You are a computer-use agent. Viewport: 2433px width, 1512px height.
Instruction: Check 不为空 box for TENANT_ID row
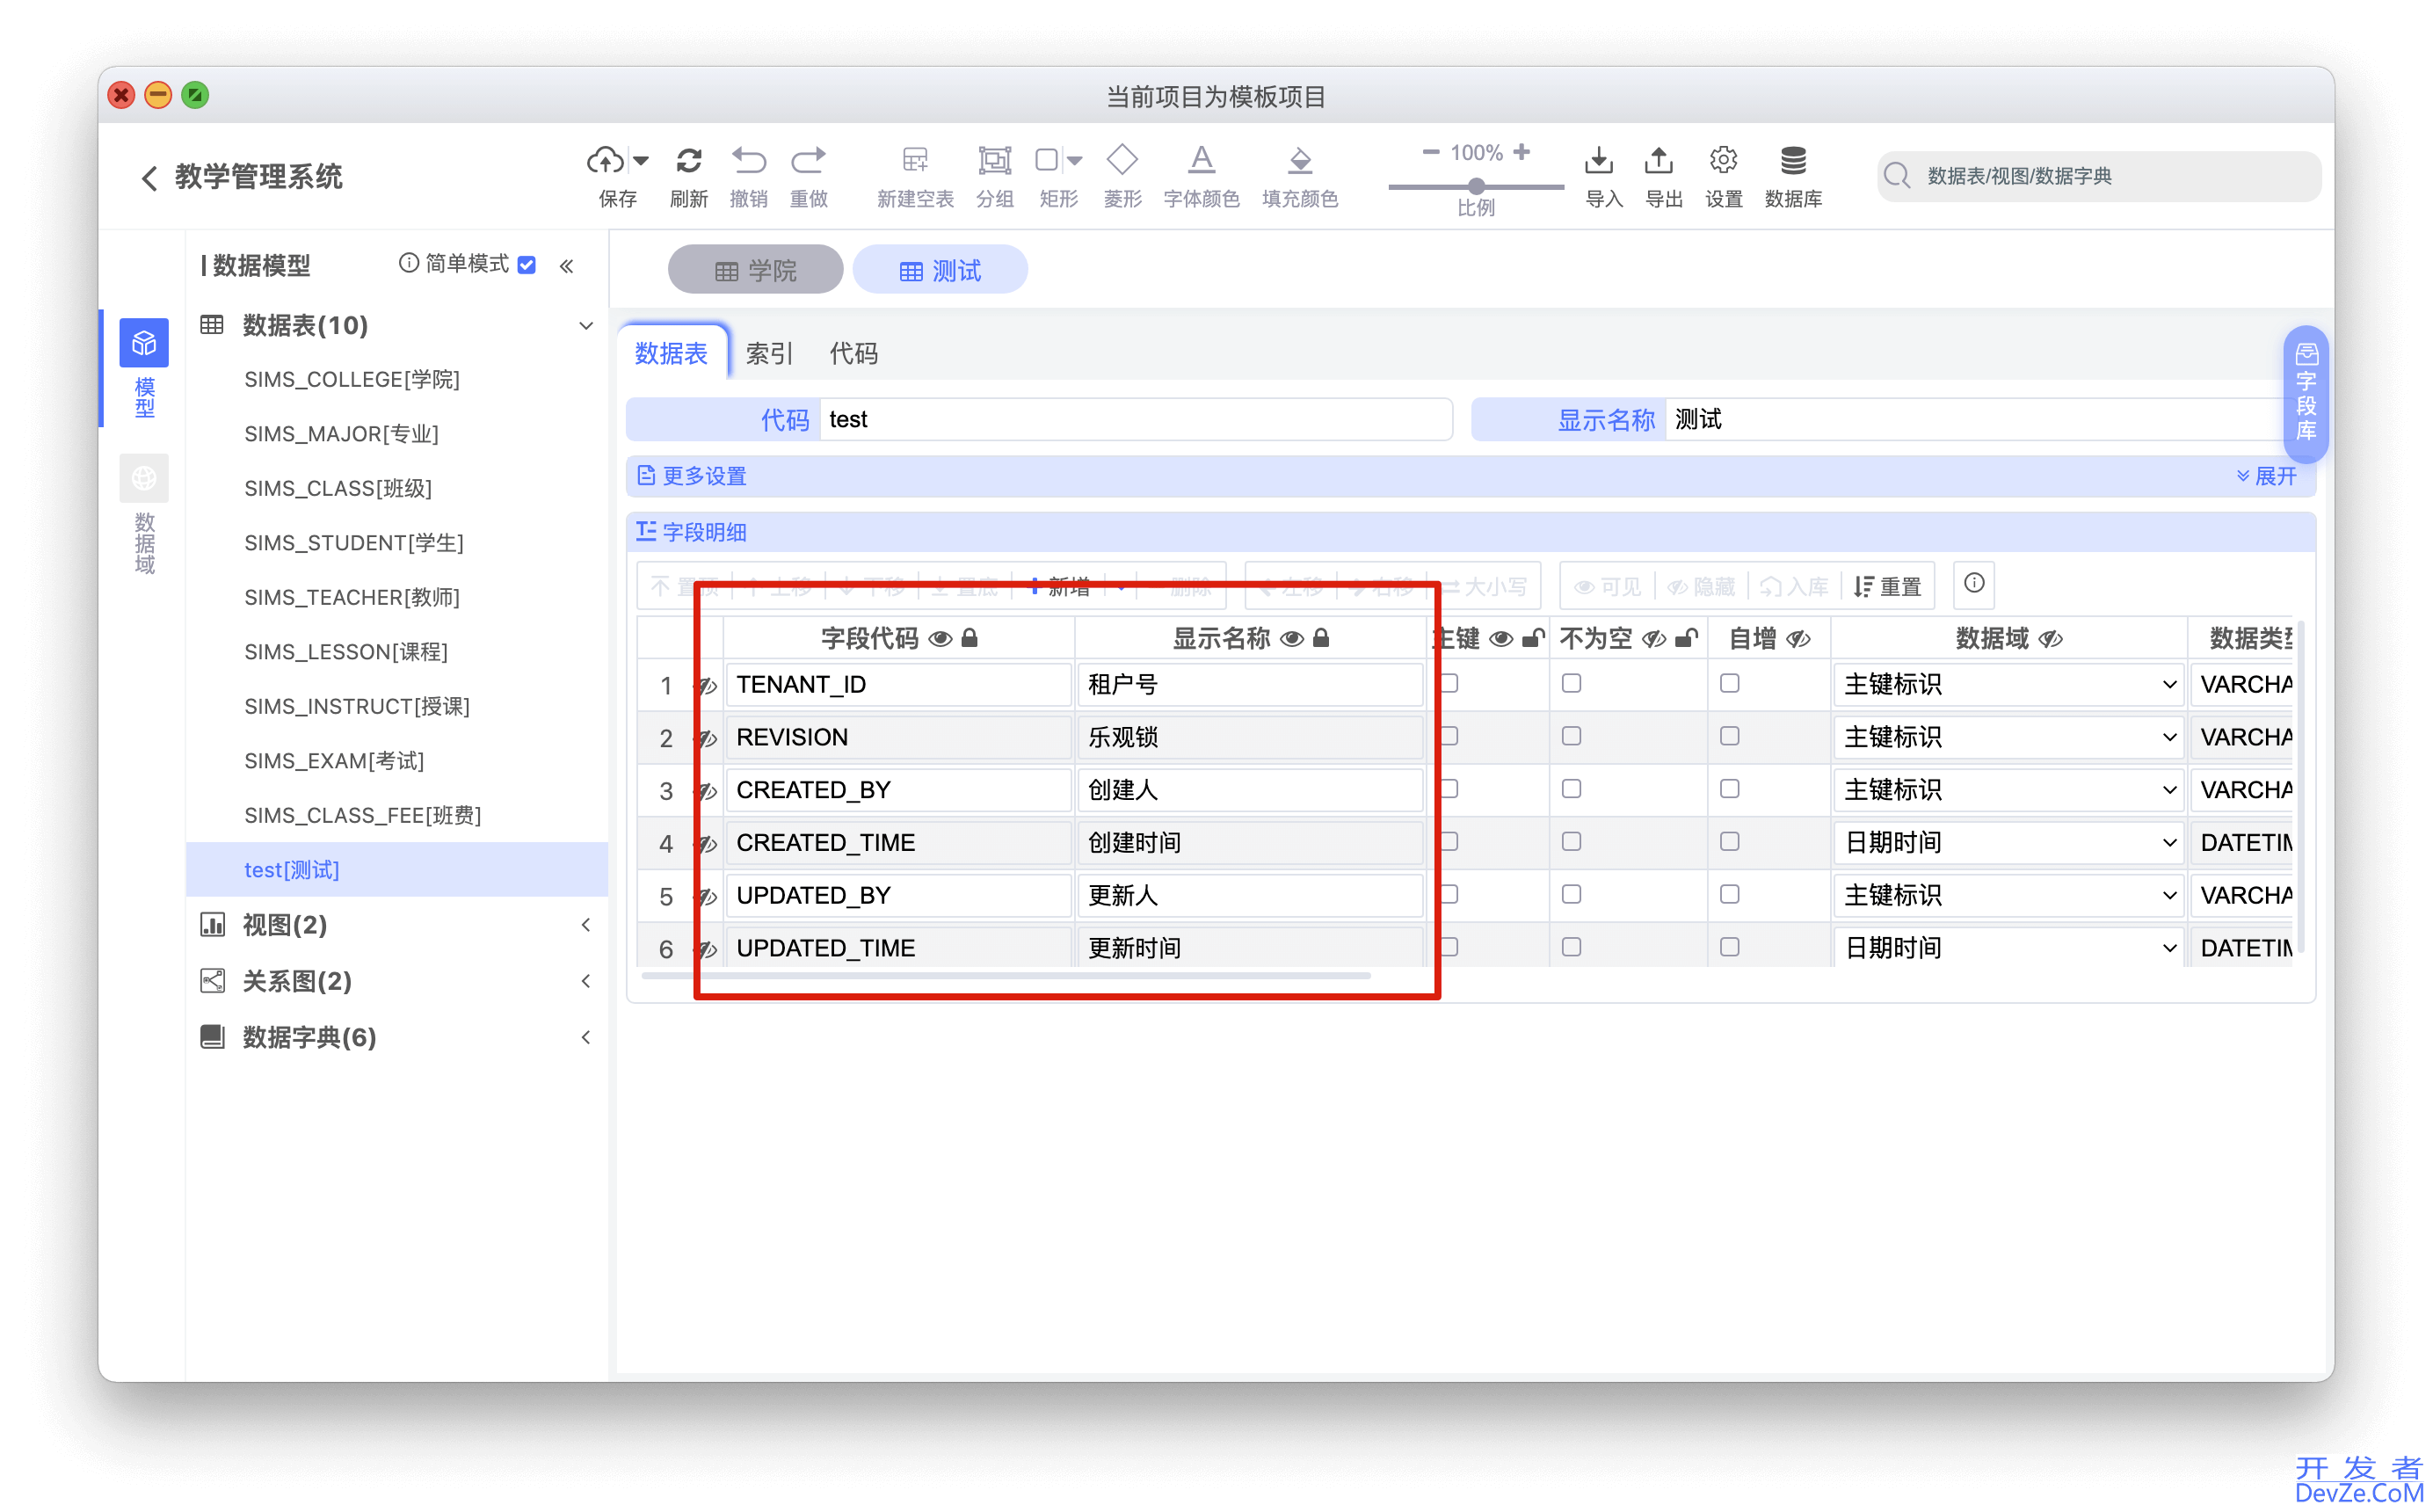1572,683
